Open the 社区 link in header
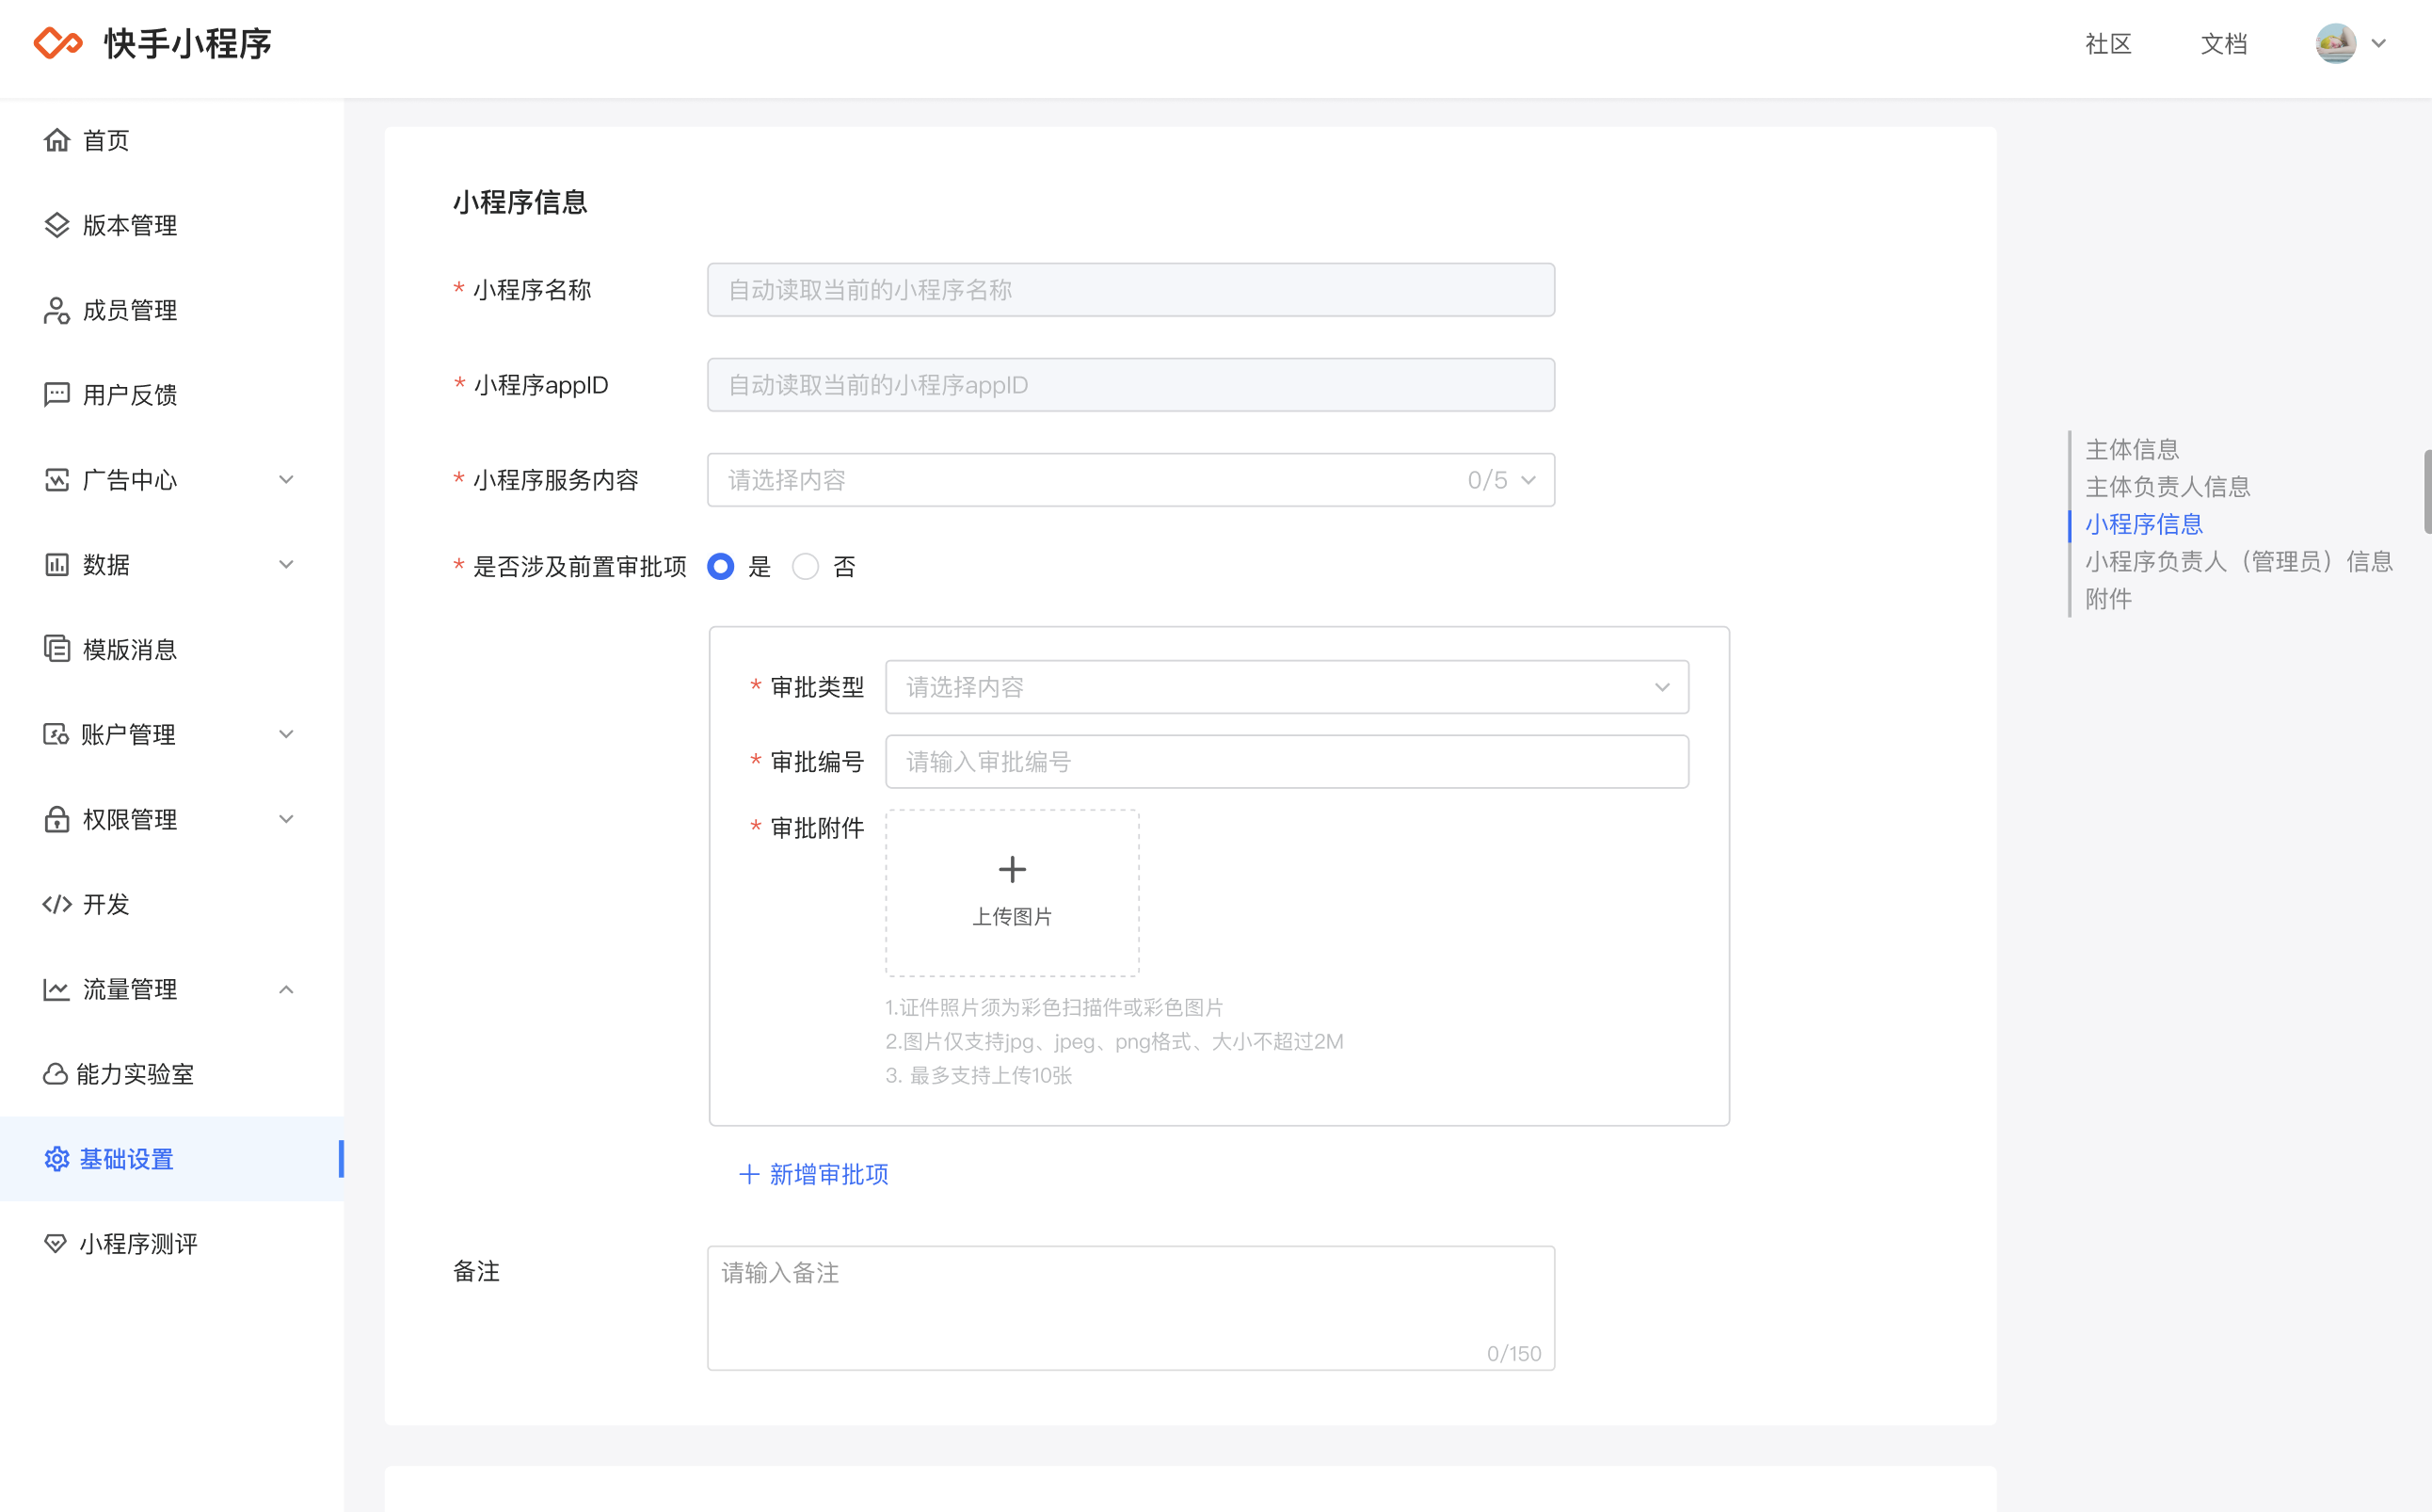Image resolution: width=2432 pixels, height=1512 pixels. pyautogui.click(x=2108, y=44)
